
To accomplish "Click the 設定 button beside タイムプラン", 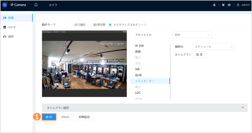I will point(199,54).
